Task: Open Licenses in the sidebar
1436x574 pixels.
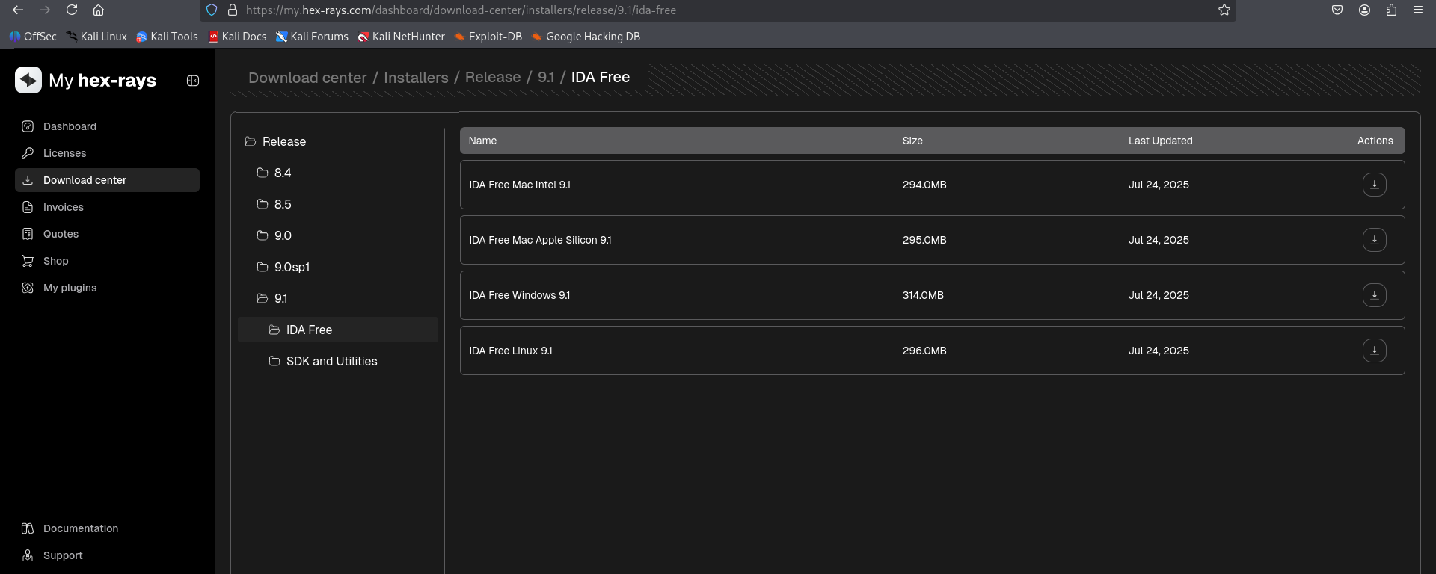Action: pos(107,153)
